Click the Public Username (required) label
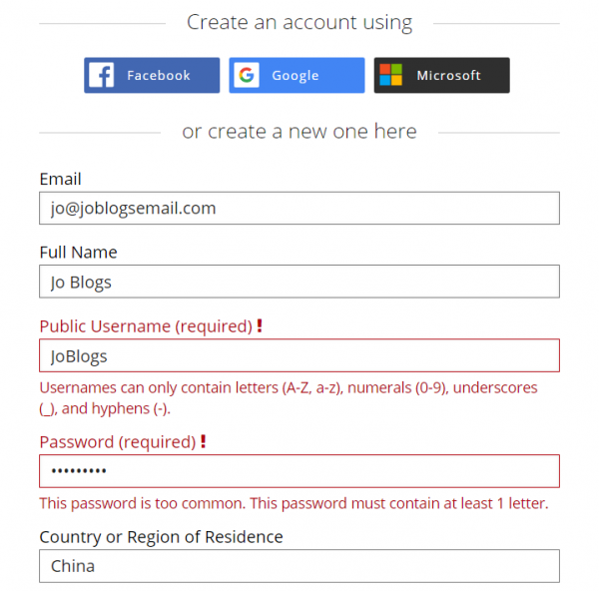599x591 pixels. click(x=145, y=326)
